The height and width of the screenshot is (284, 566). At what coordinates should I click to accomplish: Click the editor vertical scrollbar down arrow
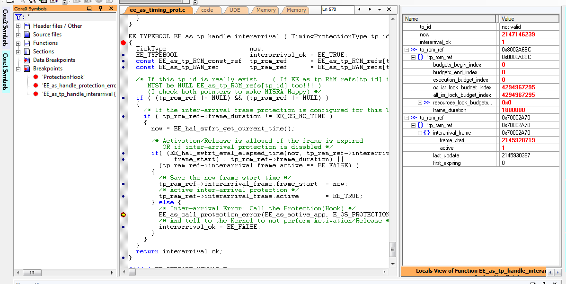click(x=393, y=264)
